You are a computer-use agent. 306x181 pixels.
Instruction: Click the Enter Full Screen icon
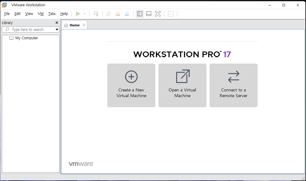tap(158, 14)
